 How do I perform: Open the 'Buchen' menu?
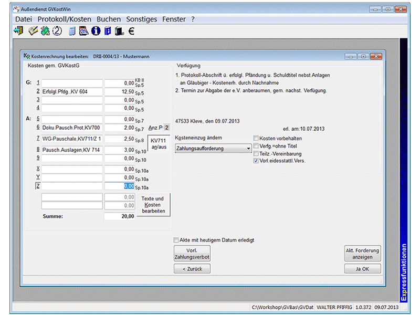(x=109, y=19)
